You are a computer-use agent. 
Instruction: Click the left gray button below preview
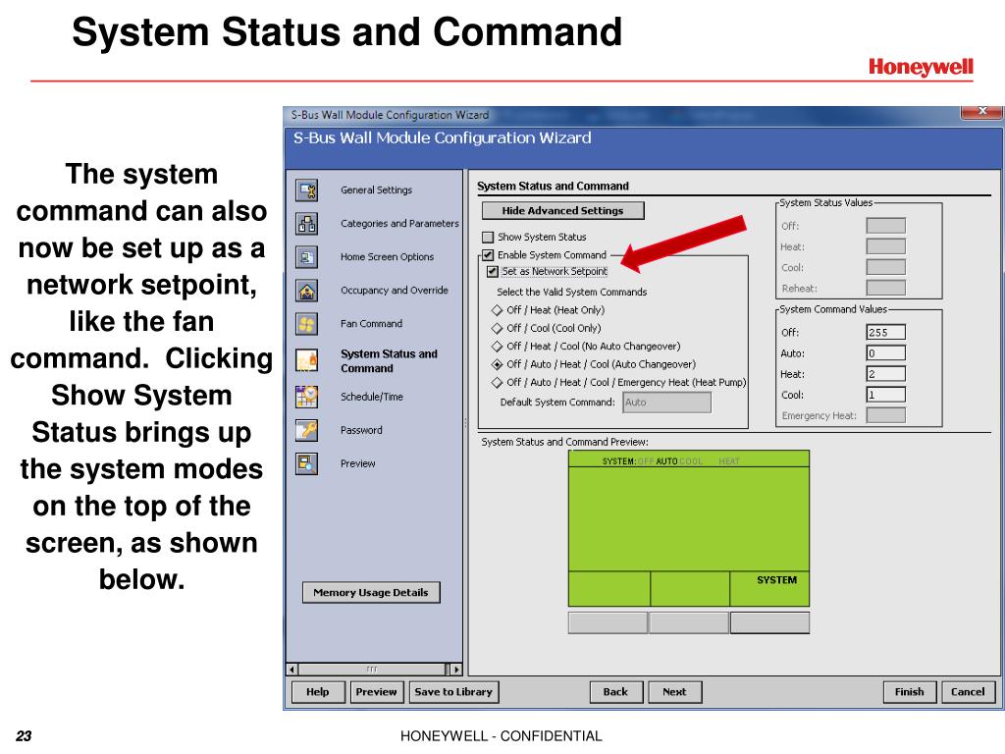(x=608, y=622)
